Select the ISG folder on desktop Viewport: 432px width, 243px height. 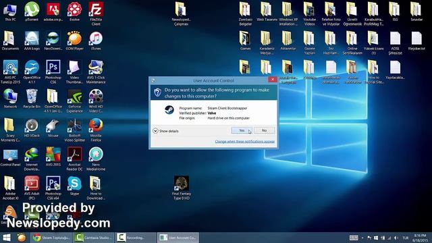(x=395, y=12)
